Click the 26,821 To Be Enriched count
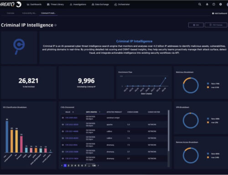This screenshot has height=175, width=228. (x=28, y=81)
